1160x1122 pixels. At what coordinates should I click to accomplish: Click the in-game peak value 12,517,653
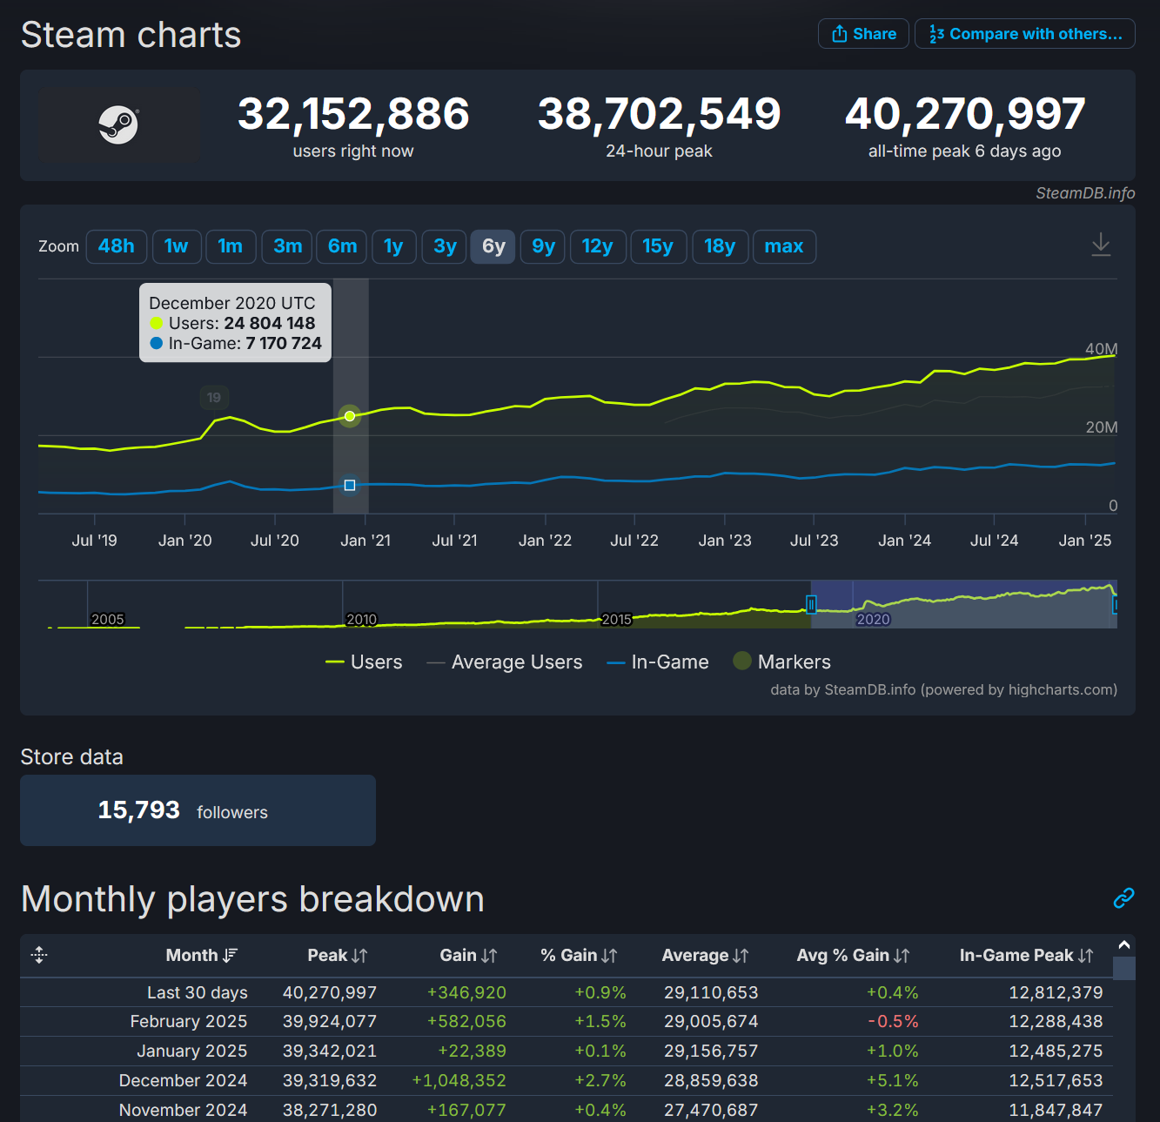tap(1056, 1080)
